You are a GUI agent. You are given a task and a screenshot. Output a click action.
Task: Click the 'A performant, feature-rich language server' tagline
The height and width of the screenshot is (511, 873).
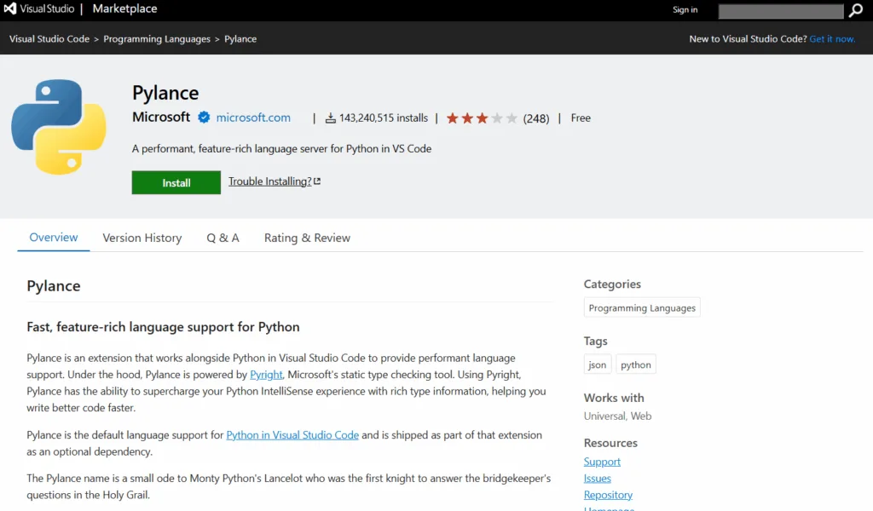[x=281, y=148]
